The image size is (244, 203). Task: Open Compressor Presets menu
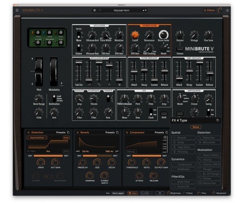coord(159,132)
